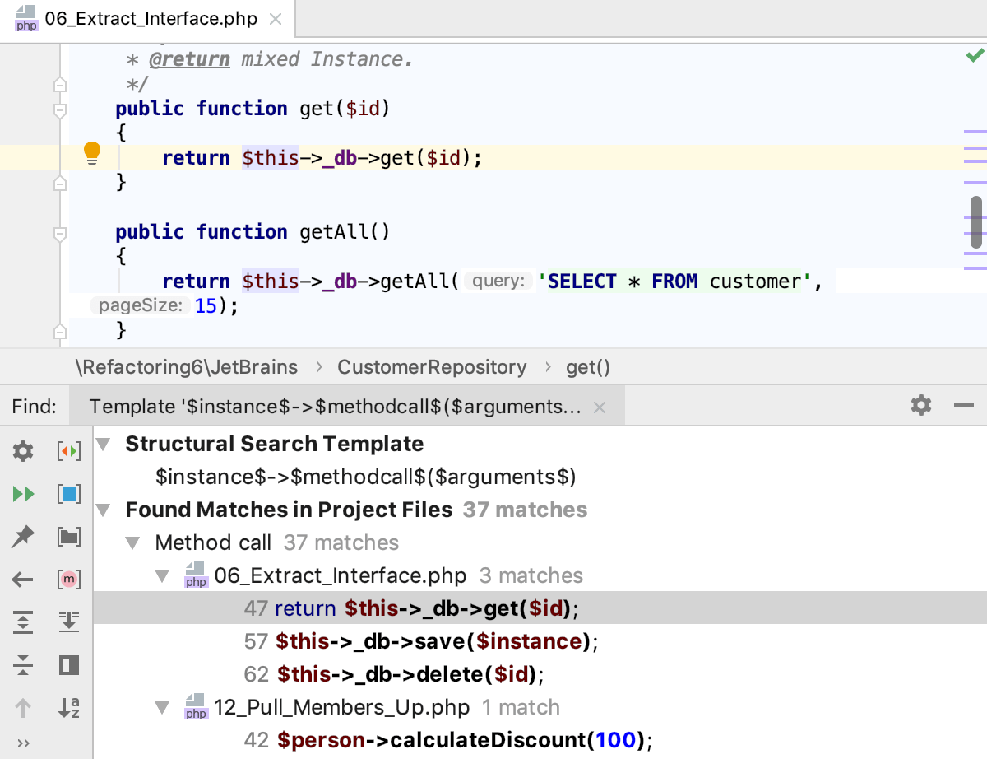Viewport: 987px width, 759px height.
Task: Click fold end marker of getAll()
Action: click(58, 331)
